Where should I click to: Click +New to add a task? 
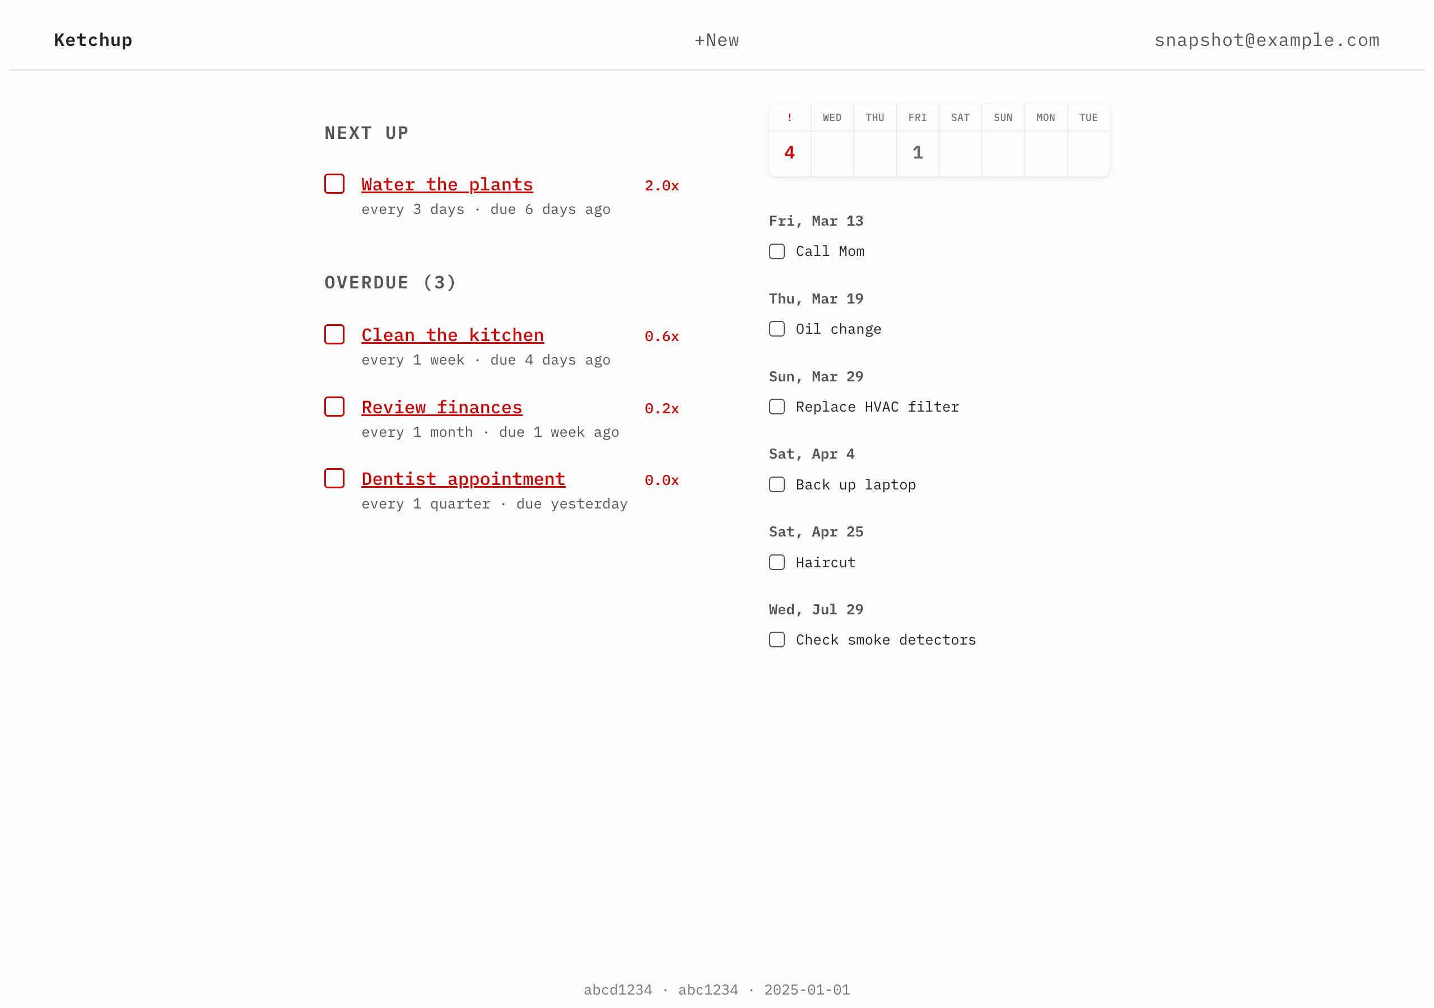716,40
